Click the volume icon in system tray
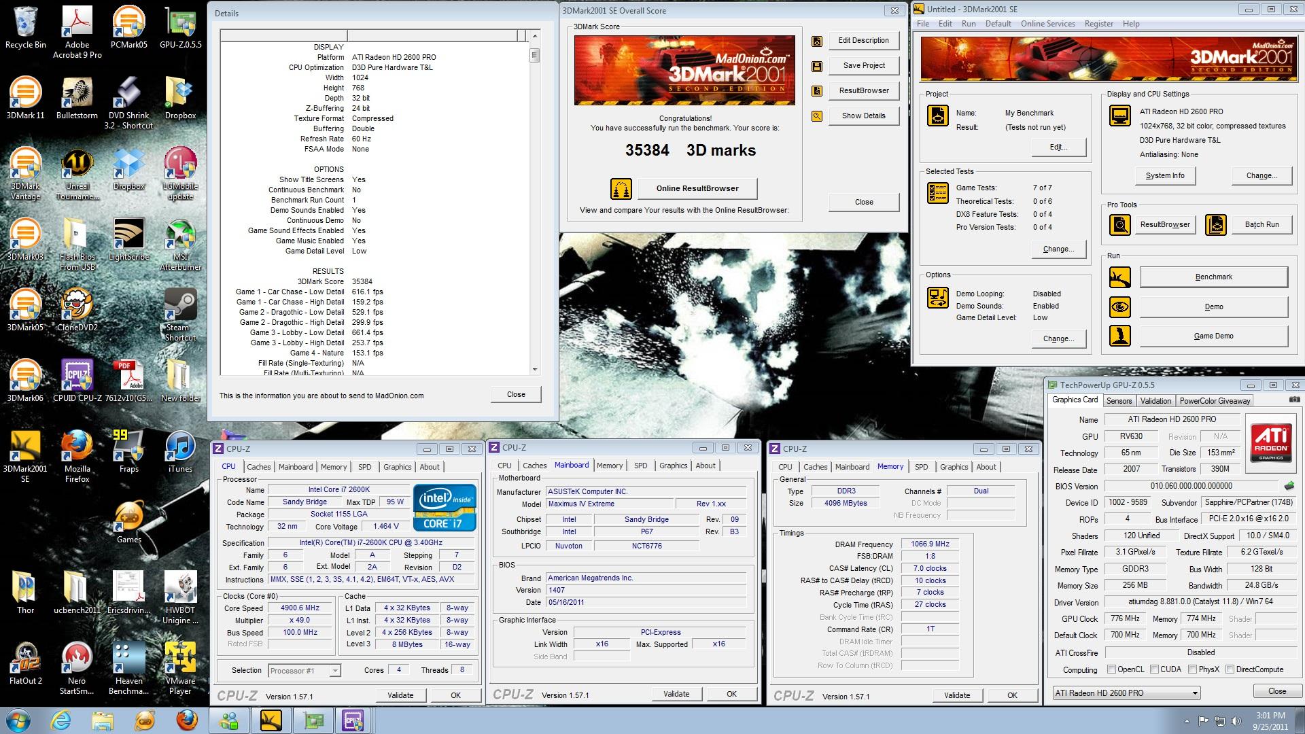 coord(1236,722)
